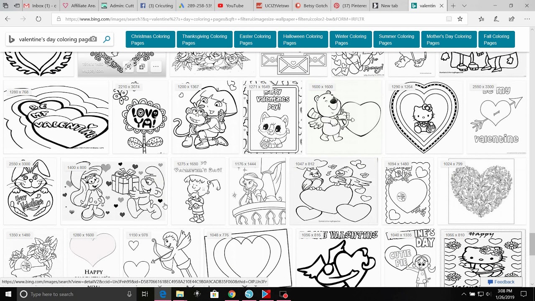Screen dimensions: 535x301
Task: Switch to the Pinterest tab
Action: tap(349, 6)
